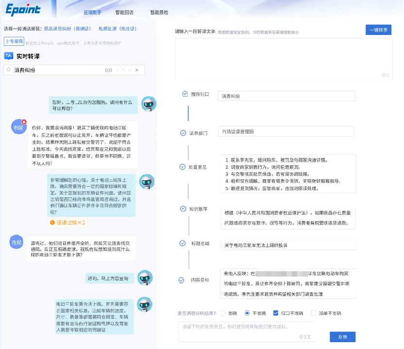Click the 反馈 submit button
The height and width of the screenshot is (349, 404).
pyautogui.click(x=342, y=337)
